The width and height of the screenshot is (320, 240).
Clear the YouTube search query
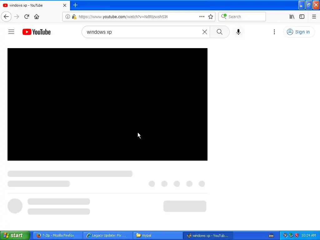point(204,32)
